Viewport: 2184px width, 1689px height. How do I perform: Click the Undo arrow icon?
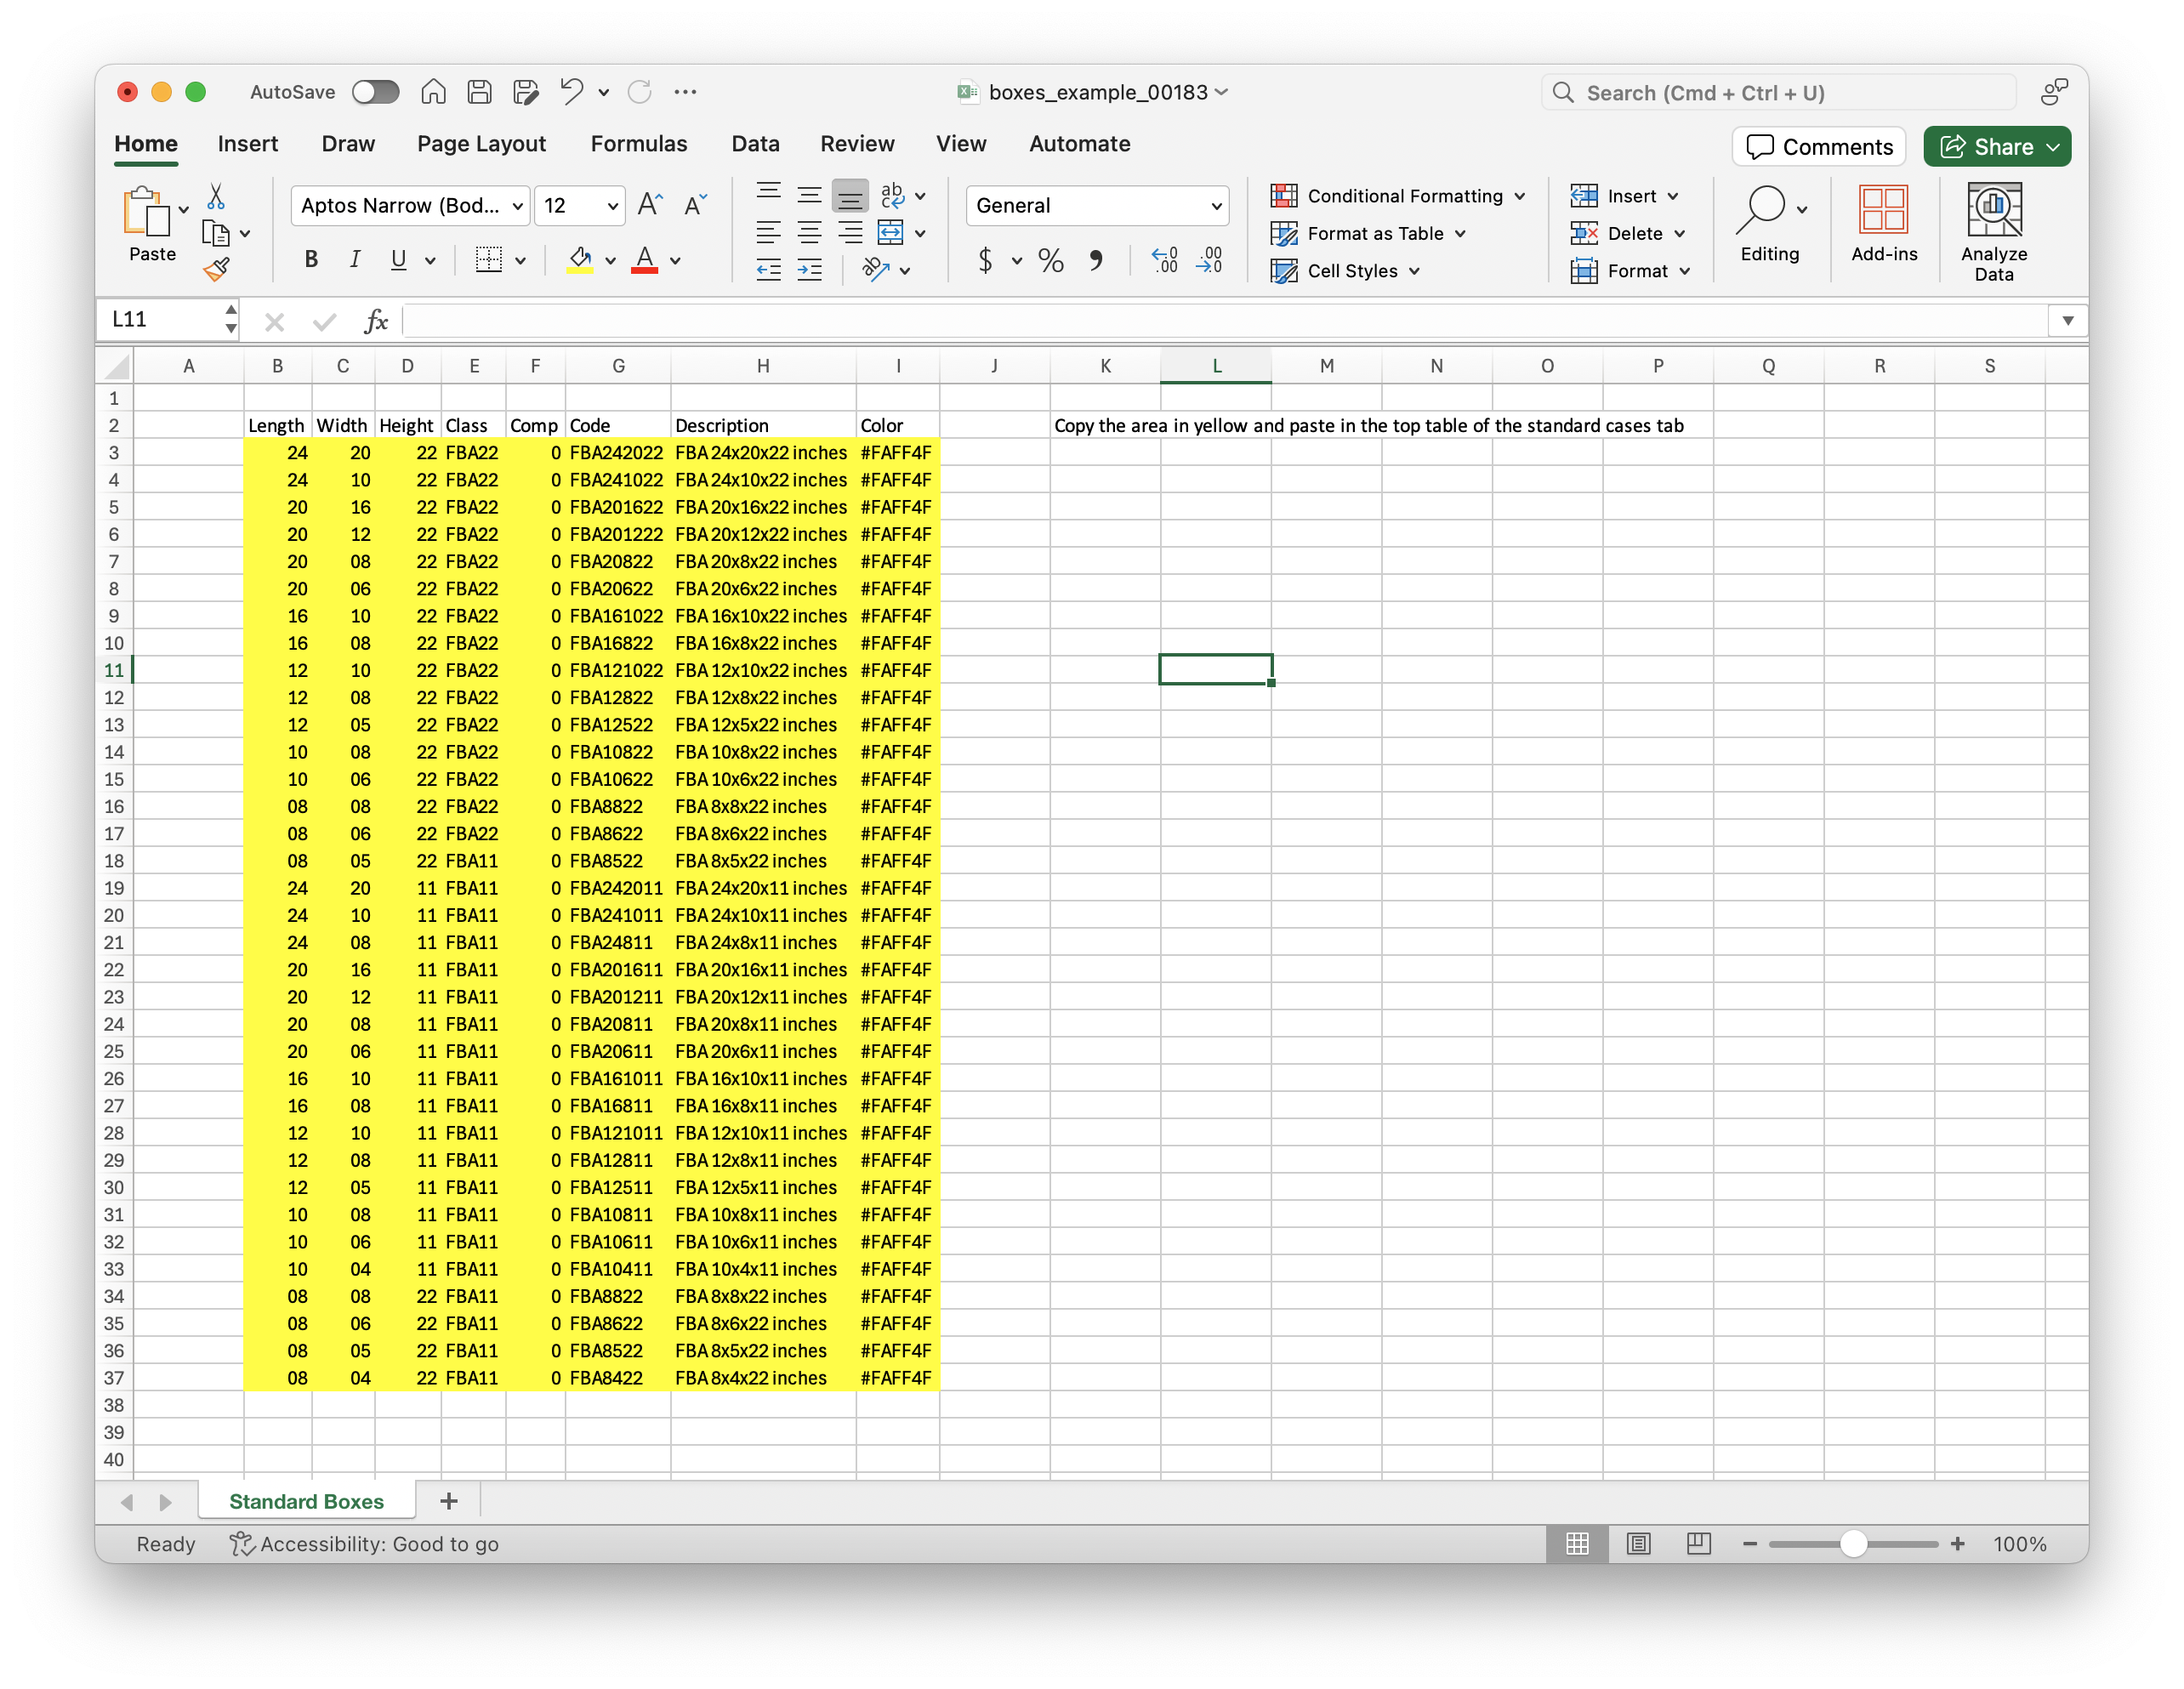[x=571, y=92]
